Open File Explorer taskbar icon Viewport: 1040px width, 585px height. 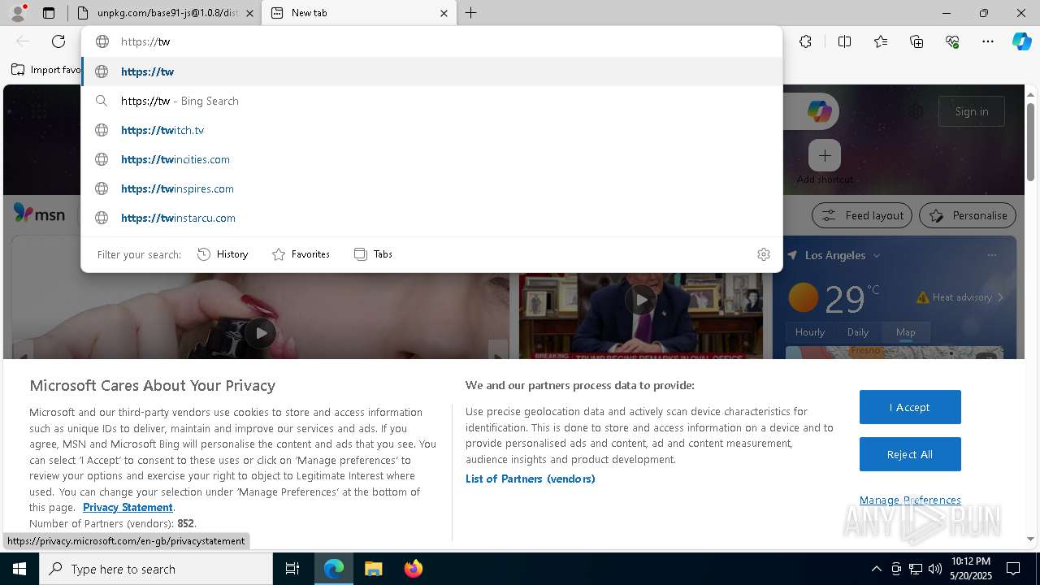pos(373,569)
